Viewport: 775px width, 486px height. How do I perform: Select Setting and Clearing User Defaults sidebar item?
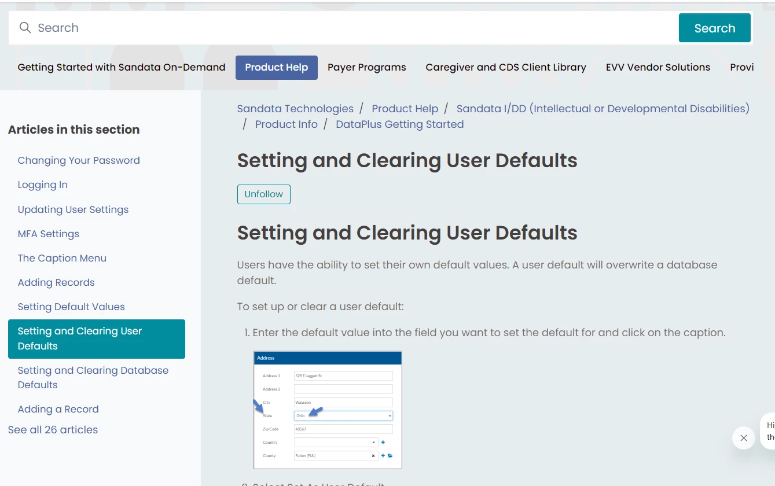[97, 339]
